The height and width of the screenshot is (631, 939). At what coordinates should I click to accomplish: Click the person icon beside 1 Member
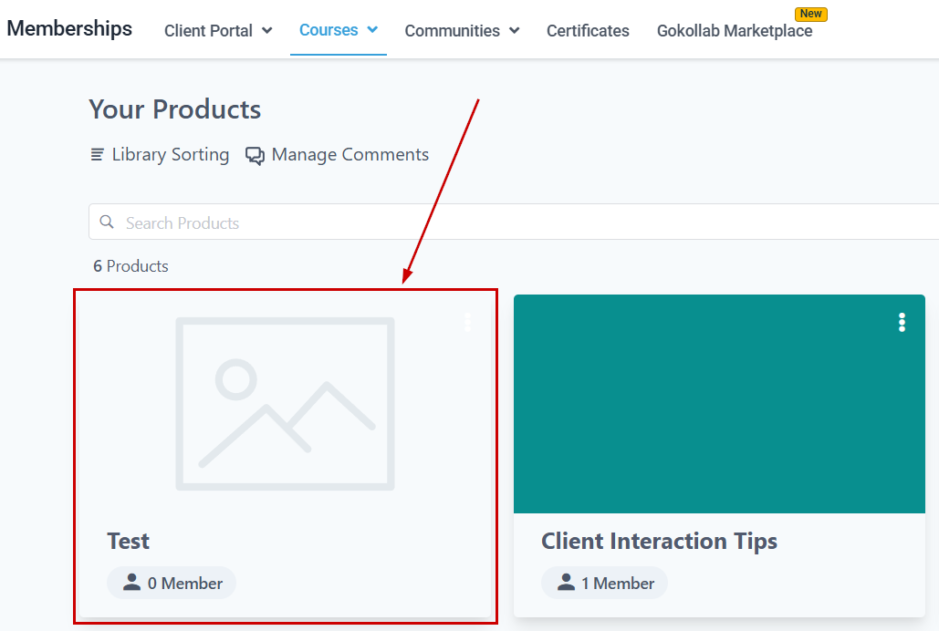coord(567,583)
